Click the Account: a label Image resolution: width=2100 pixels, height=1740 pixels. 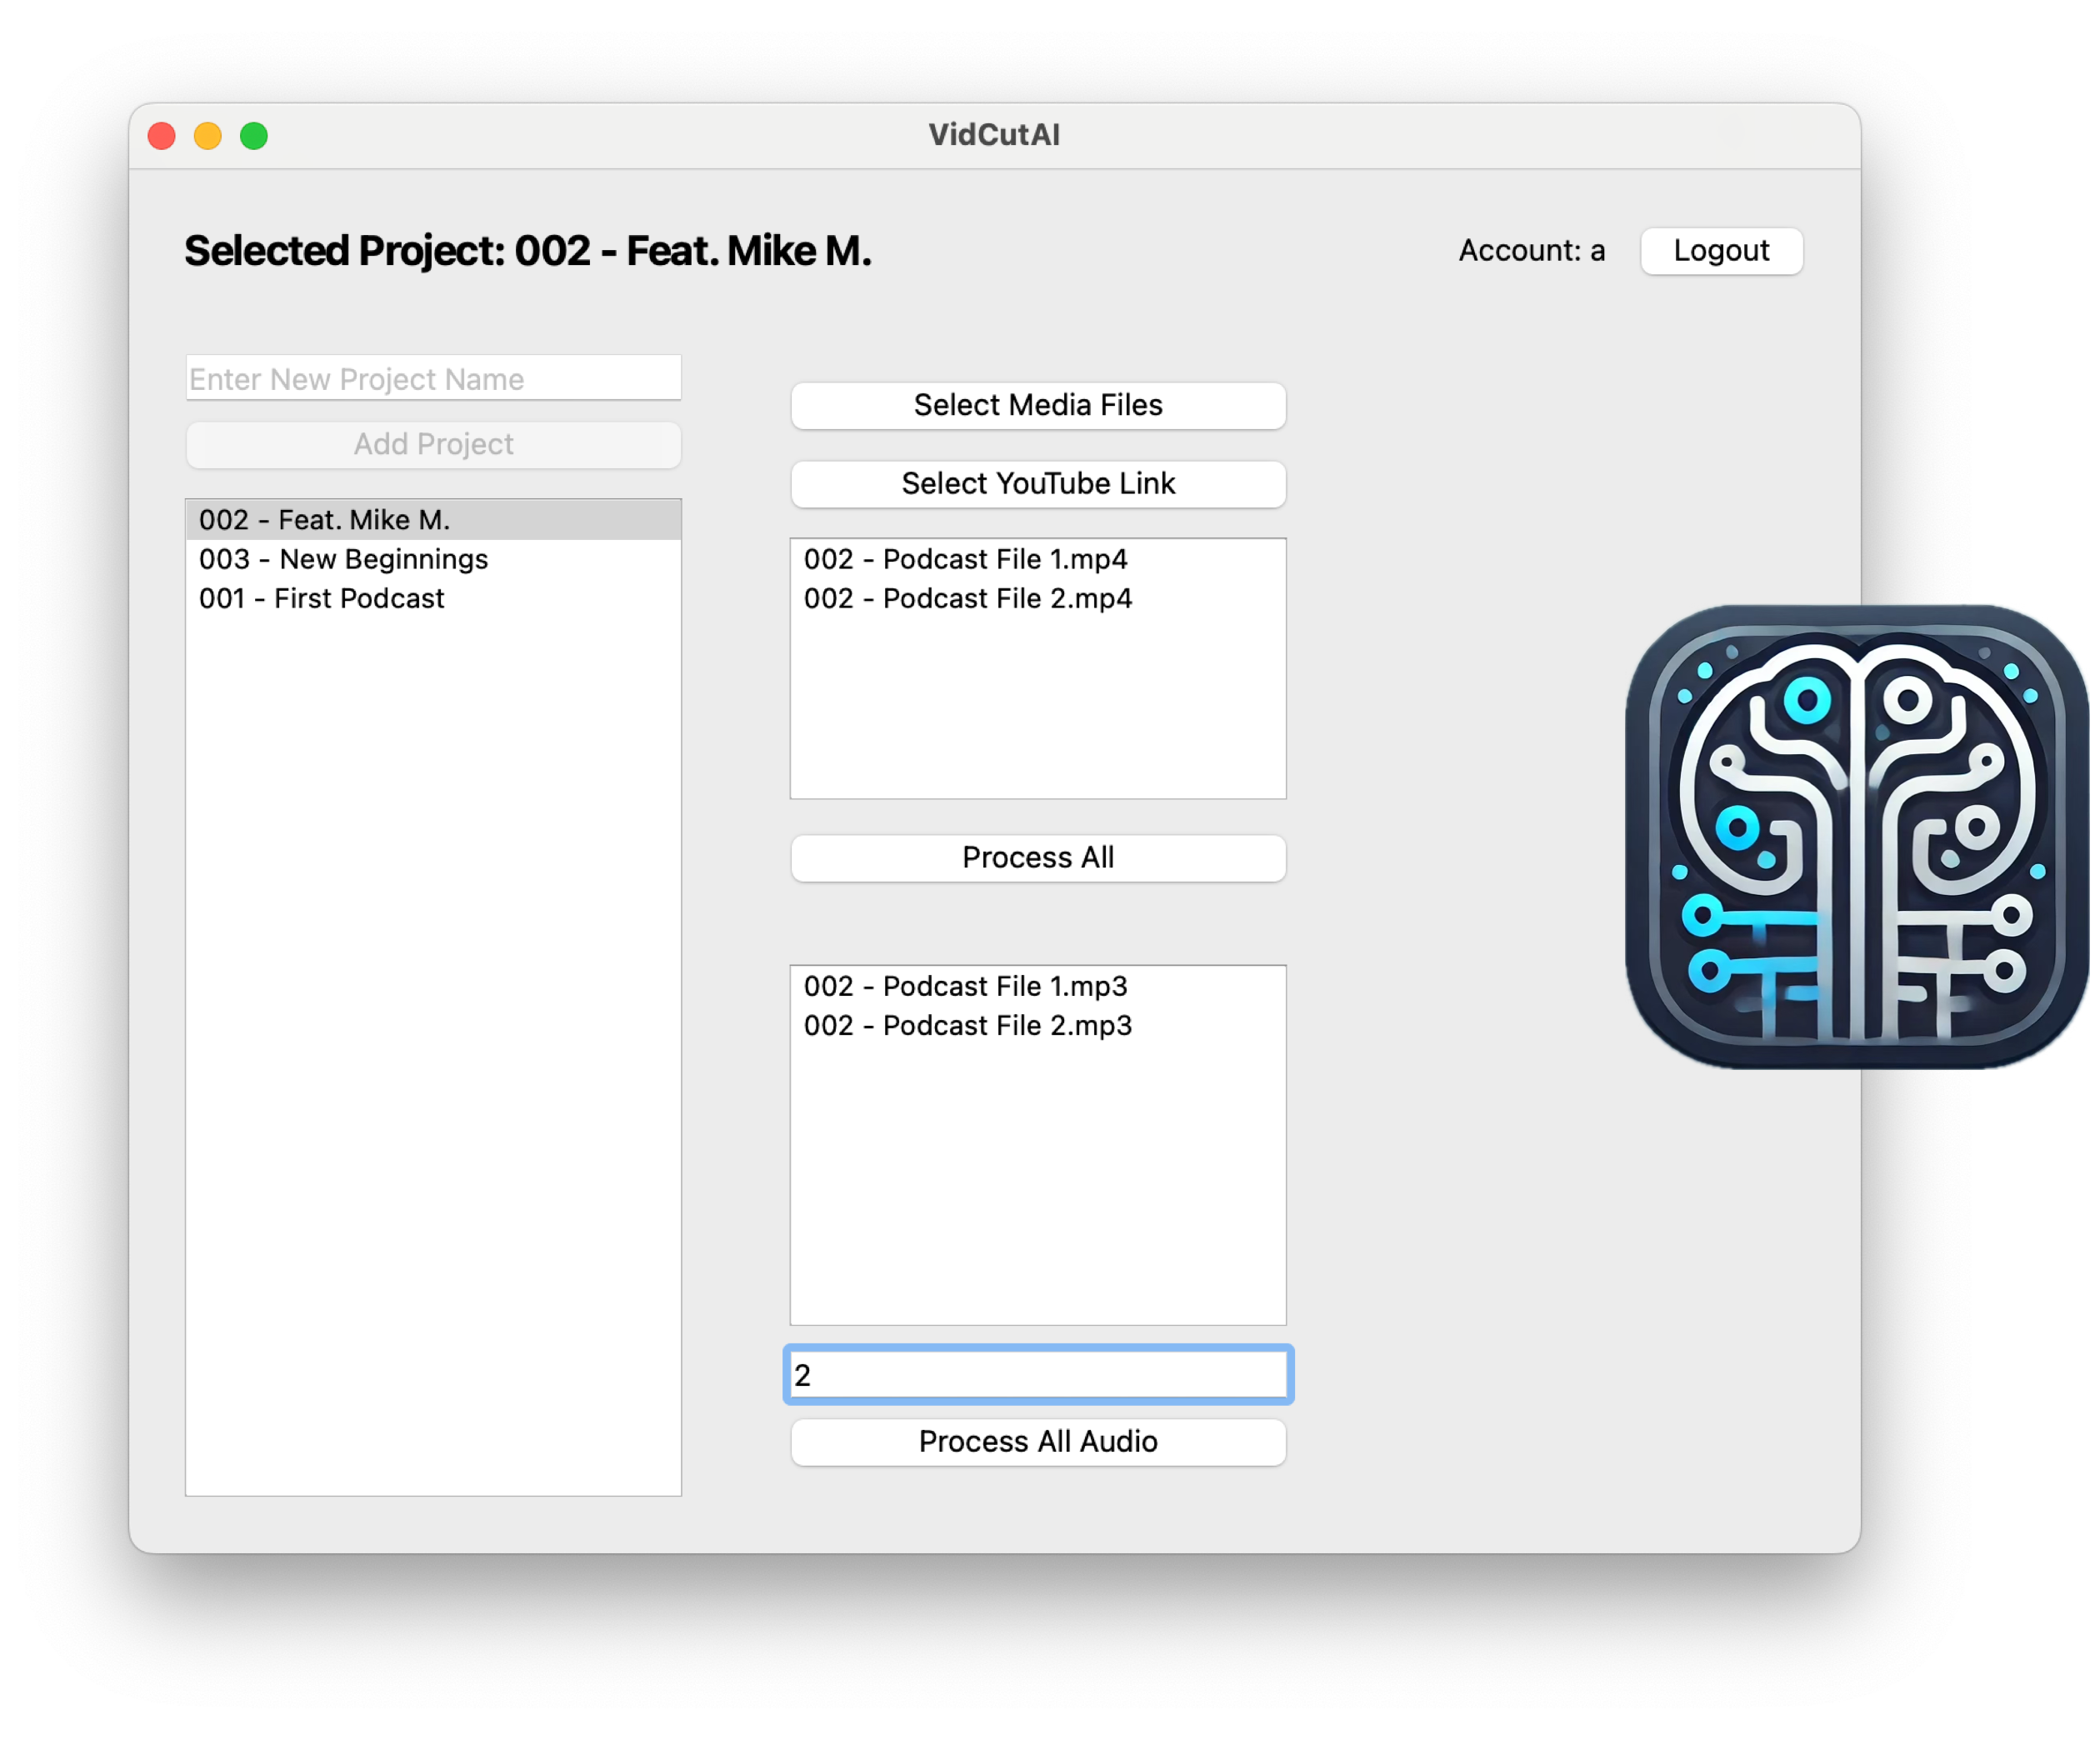tap(1531, 251)
